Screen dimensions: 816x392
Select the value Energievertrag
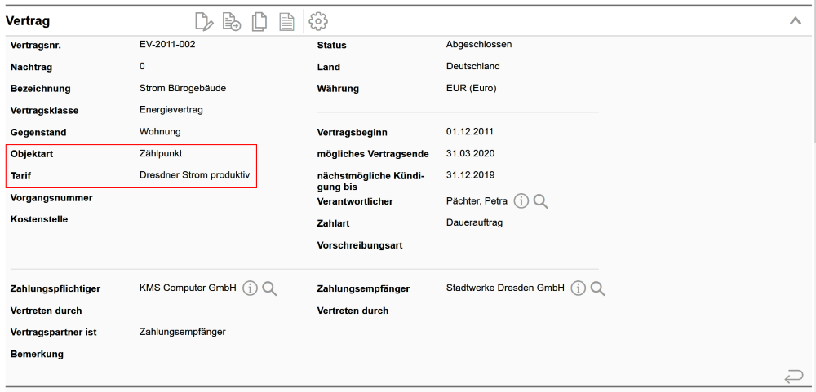[x=171, y=110]
